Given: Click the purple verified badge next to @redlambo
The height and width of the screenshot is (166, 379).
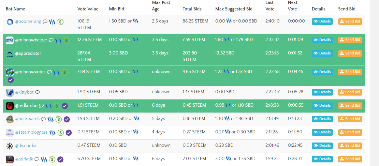Looking at the screenshot, I should tap(65, 106).
